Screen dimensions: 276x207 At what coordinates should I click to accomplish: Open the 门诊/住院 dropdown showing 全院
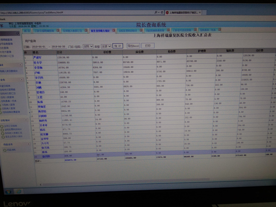click(x=88, y=46)
